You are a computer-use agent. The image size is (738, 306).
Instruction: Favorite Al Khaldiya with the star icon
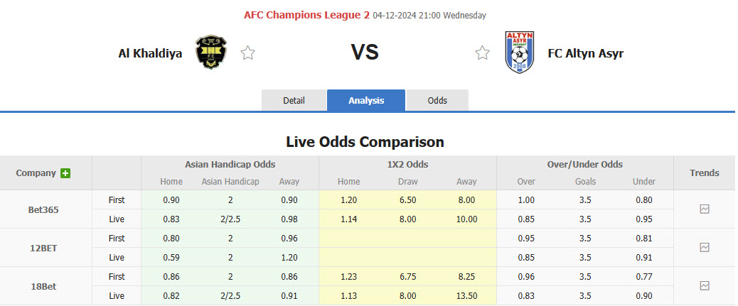pyautogui.click(x=247, y=53)
